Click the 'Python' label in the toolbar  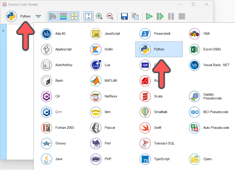(26, 16)
